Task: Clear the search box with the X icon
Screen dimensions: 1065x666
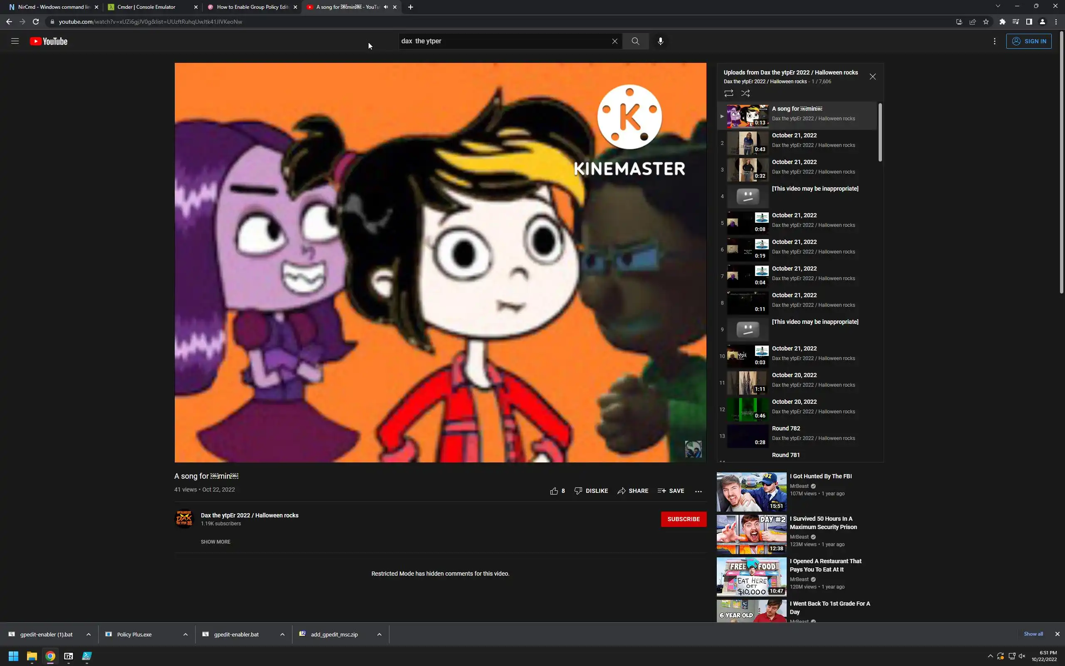Action: [614, 41]
